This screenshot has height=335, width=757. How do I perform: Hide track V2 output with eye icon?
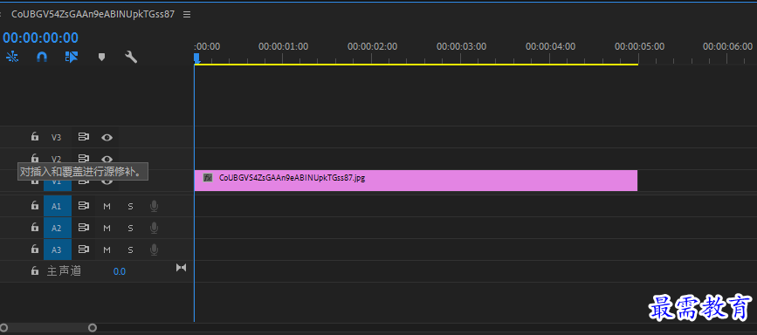tap(107, 159)
